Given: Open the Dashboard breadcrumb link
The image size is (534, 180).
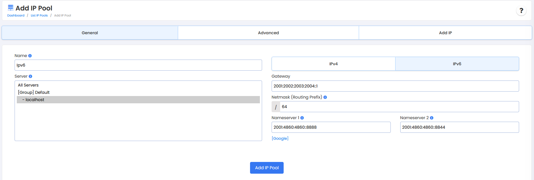Looking at the screenshot, I should 16,16.
